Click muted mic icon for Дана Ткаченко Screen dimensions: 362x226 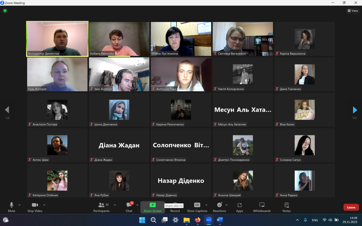[x=277, y=89]
